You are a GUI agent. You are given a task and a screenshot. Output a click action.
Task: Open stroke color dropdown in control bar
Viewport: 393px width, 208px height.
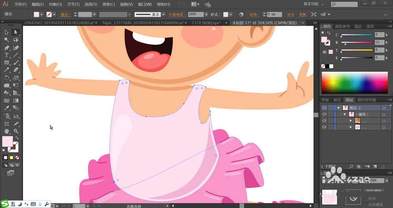pos(54,15)
